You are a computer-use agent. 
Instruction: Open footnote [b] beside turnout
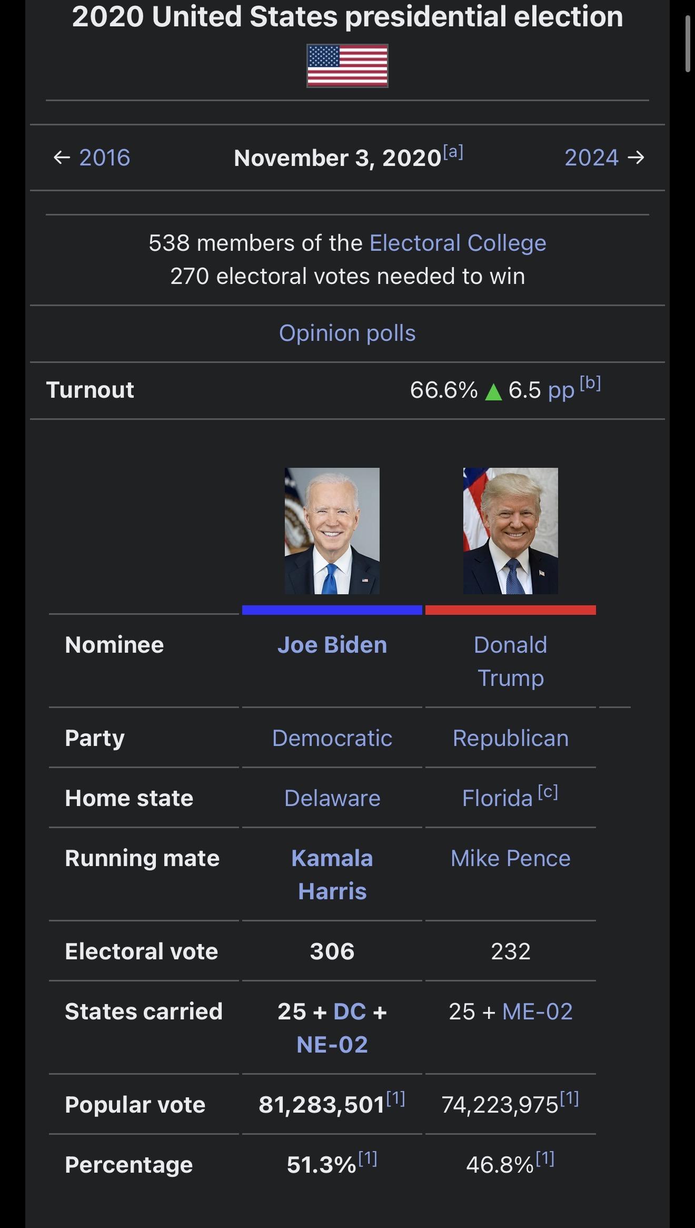pyautogui.click(x=591, y=383)
